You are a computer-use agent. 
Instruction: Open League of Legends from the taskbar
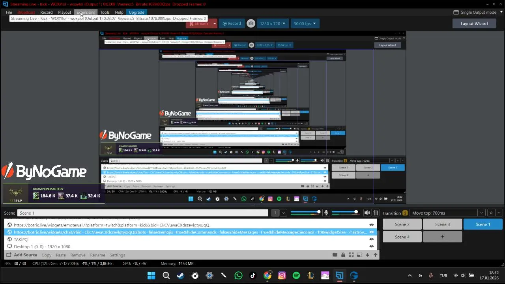coord(311,275)
